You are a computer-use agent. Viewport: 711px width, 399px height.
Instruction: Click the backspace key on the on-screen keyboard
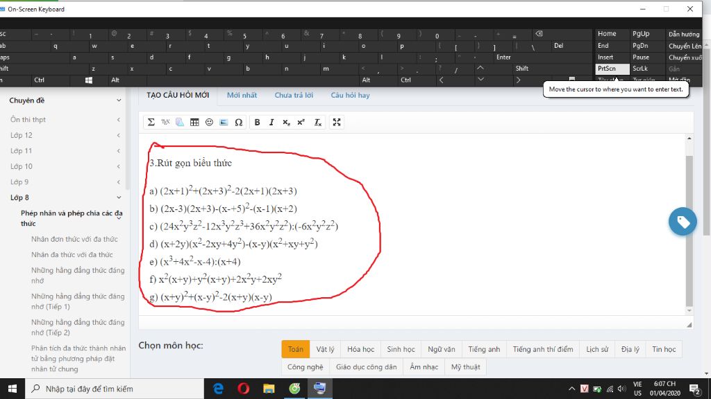click(539, 34)
